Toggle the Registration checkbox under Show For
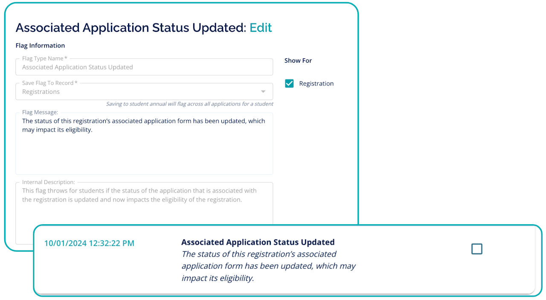This screenshot has width=546, height=300. pyautogui.click(x=289, y=84)
